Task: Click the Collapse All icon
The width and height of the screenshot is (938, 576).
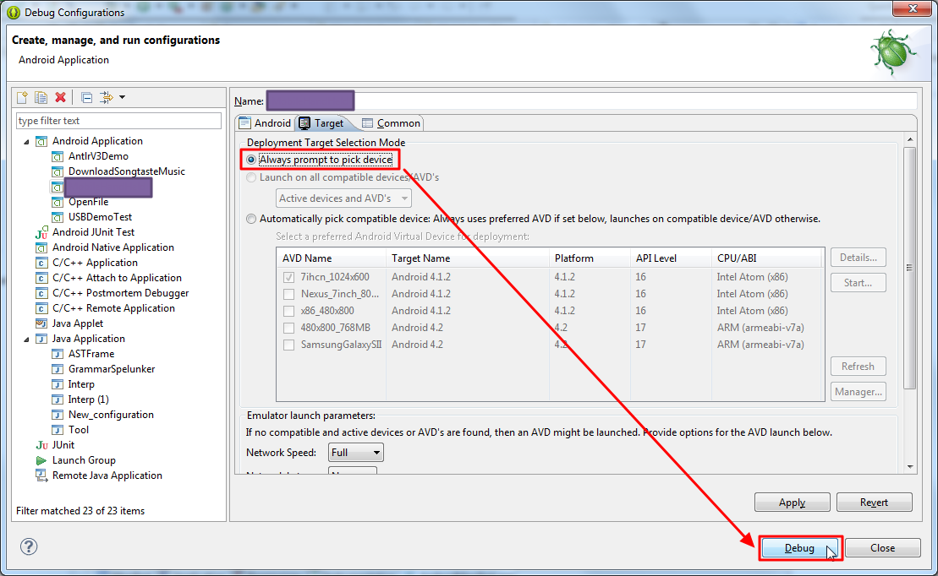Action: tap(87, 97)
